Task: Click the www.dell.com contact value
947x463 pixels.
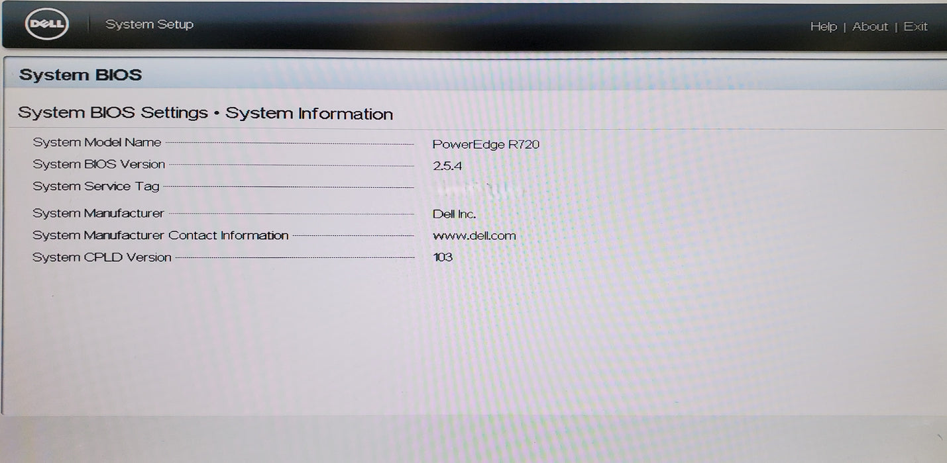Action: point(474,235)
